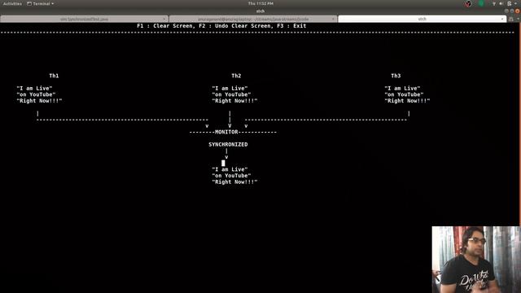Open the network status icon

[x=494, y=3]
